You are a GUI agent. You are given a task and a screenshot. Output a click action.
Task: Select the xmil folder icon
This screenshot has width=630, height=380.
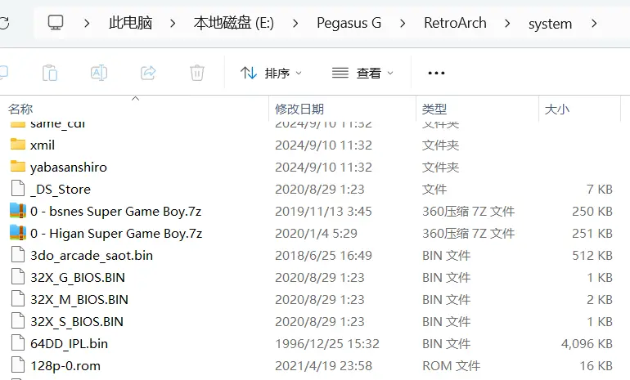pyautogui.click(x=18, y=145)
